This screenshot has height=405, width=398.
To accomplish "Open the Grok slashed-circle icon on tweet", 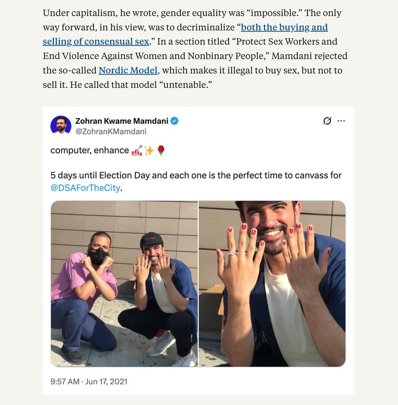I will (x=327, y=121).
